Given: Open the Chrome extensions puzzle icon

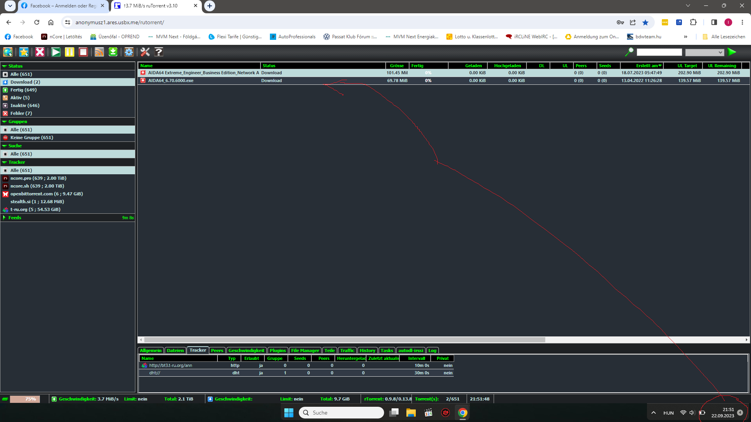Looking at the screenshot, I should 694,22.
